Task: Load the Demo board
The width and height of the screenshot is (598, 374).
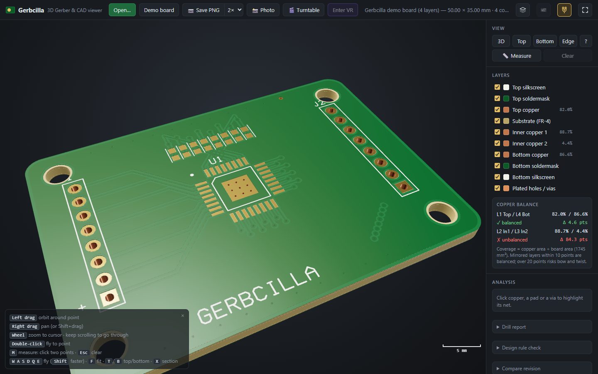Action: coord(159,10)
